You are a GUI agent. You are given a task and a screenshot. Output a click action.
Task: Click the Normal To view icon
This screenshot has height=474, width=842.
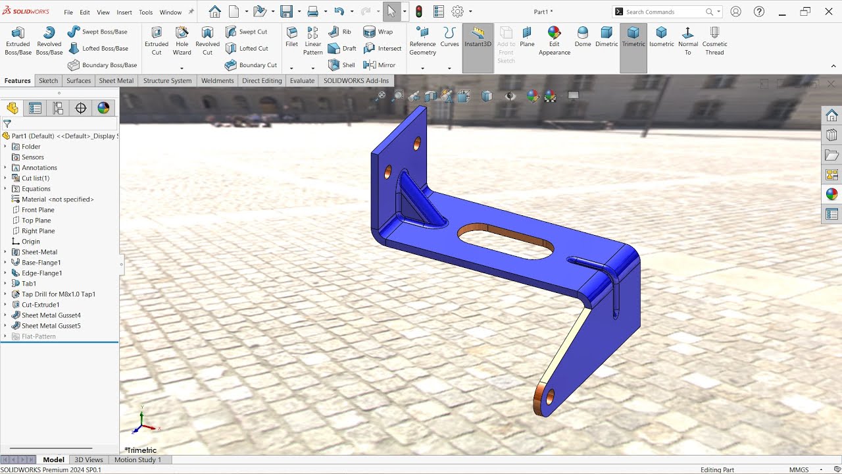coord(687,41)
